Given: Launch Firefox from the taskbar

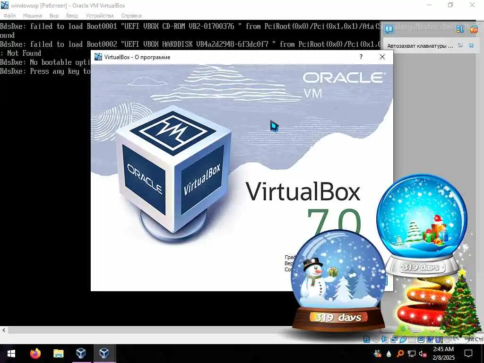Looking at the screenshot, I should point(35,354).
